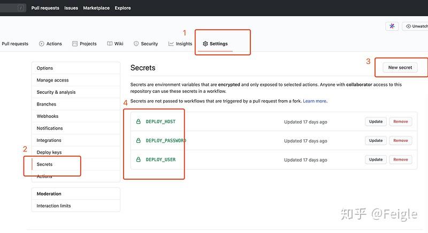Click the lock icon beside DEPLOY_USER

[x=139, y=159]
